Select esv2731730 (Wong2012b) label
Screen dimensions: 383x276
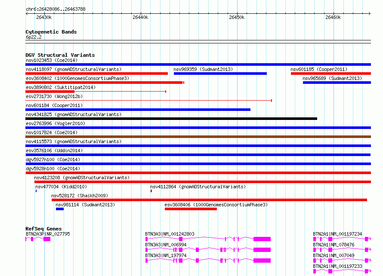coord(54,96)
